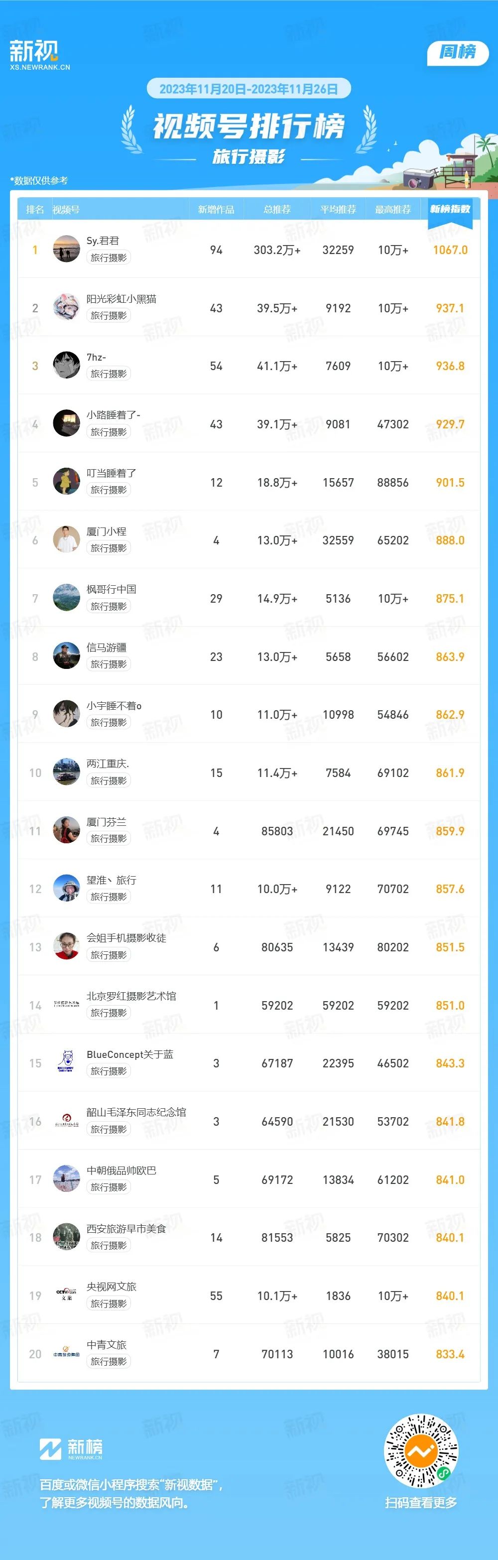498x1560 pixels.
Task: Click 新增作品 column header
Action: (x=216, y=210)
